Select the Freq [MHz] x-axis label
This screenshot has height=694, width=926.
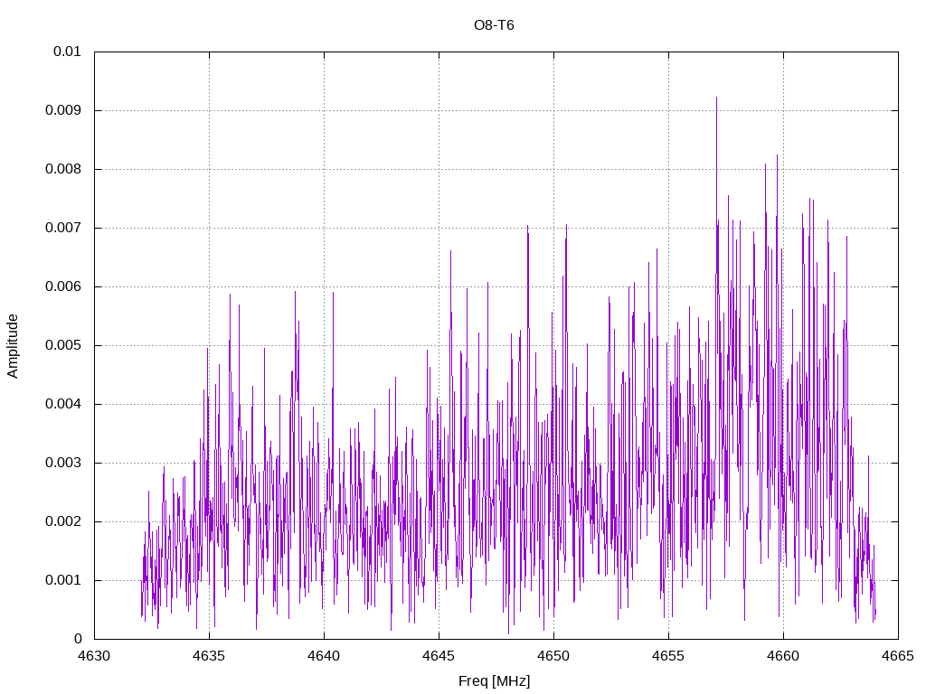pyautogui.click(x=494, y=681)
